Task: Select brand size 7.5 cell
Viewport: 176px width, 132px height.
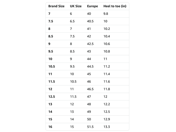Action: (x=51, y=21)
